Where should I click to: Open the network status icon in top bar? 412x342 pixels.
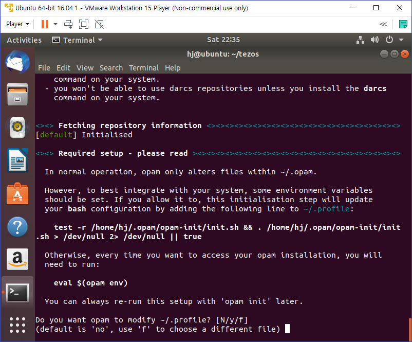tap(360, 40)
